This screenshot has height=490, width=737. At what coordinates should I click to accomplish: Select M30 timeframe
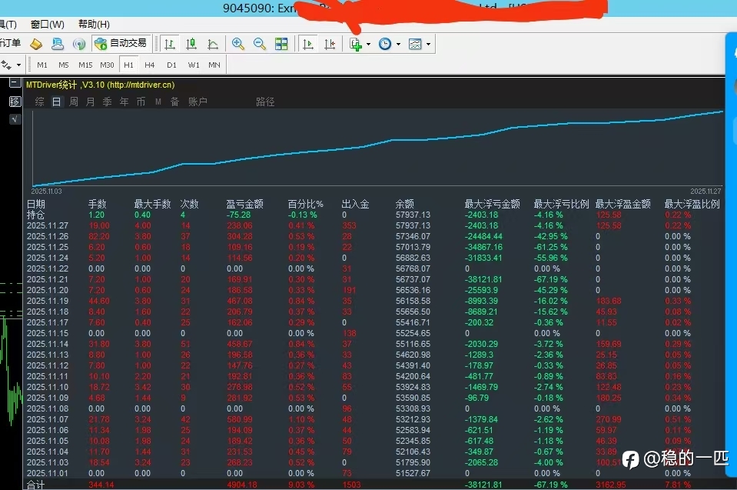point(107,65)
